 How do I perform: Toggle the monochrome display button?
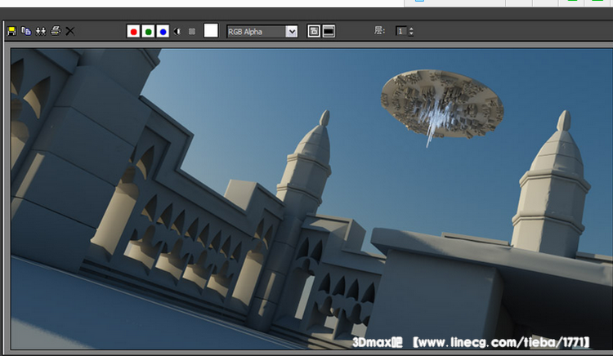pyautogui.click(x=191, y=31)
